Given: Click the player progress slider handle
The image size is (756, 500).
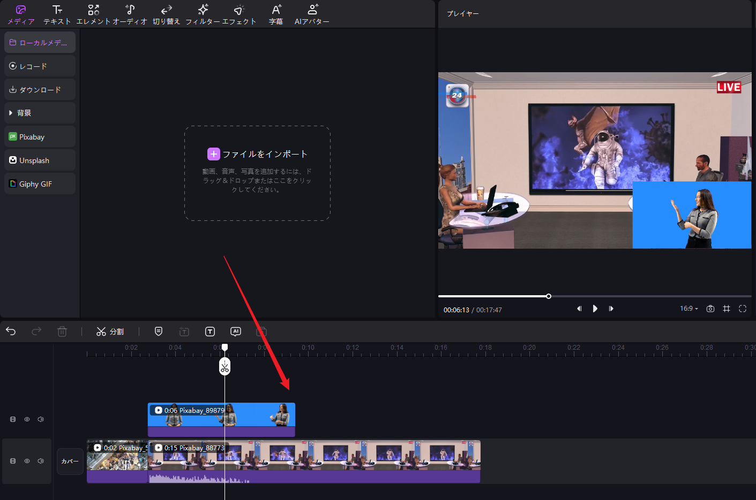Looking at the screenshot, I should coord(549,296).
